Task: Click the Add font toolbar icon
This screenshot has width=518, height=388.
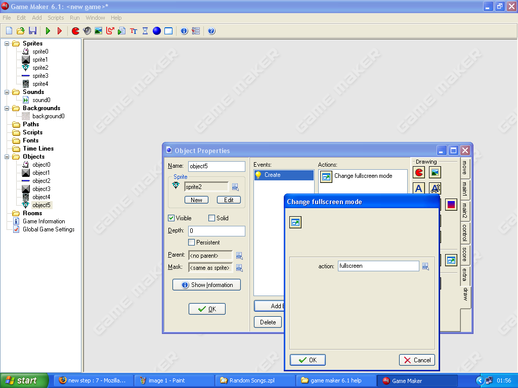Action: pos(134,31)
